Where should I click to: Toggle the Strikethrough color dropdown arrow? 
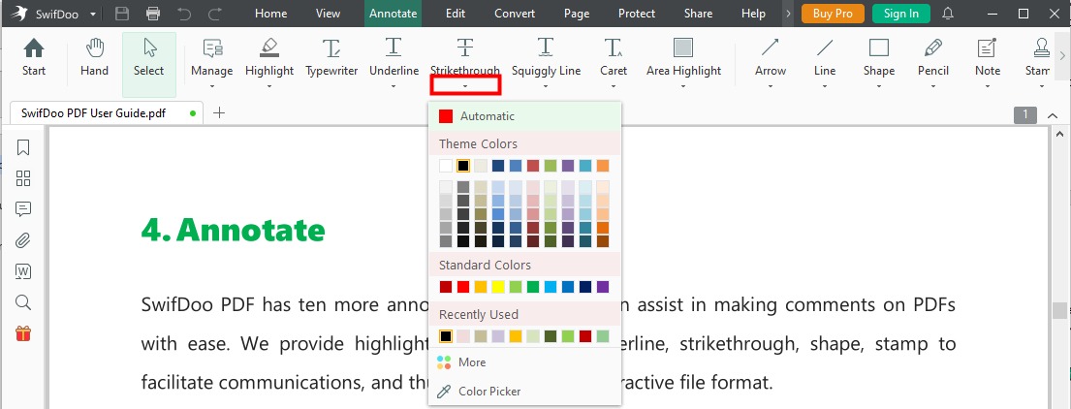(x=465, y=85)
